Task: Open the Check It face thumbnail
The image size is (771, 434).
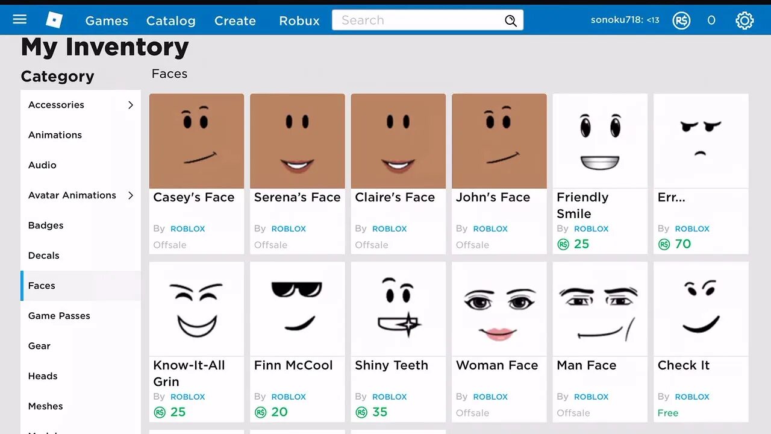Action: [x=701, y=309]
